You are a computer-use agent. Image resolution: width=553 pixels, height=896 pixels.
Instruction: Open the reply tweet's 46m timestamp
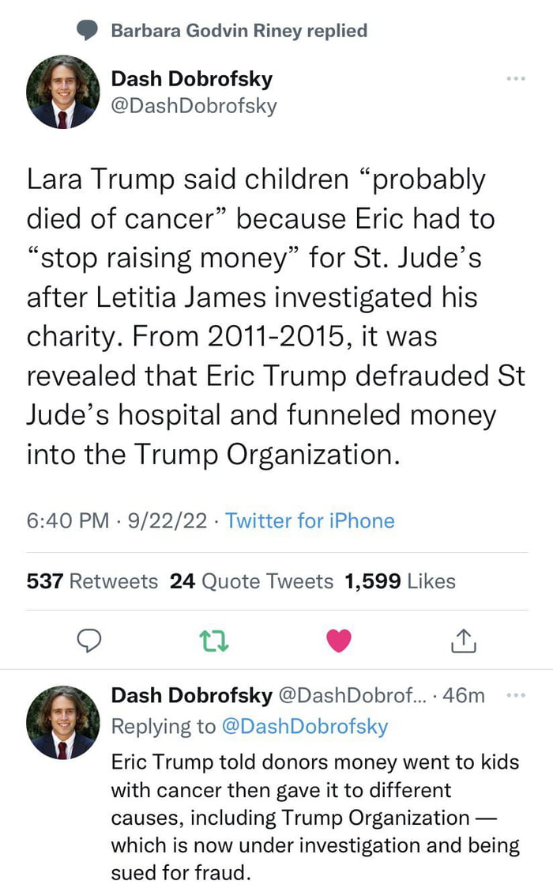[464, 695]
